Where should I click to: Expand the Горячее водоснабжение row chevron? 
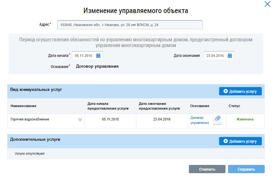click(x=80, y=119)
